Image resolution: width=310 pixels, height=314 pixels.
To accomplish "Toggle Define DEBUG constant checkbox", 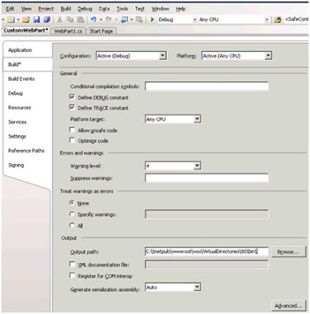I will [x=72, y=97].
